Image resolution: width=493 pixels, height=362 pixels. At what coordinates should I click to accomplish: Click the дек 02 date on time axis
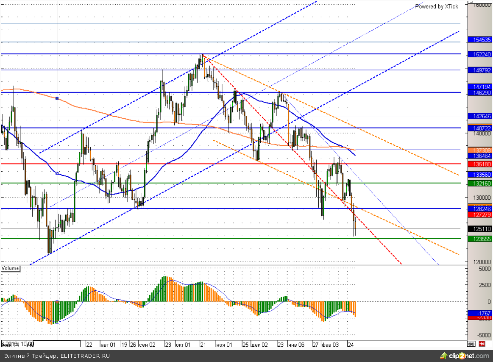click(x=260, y=345)
